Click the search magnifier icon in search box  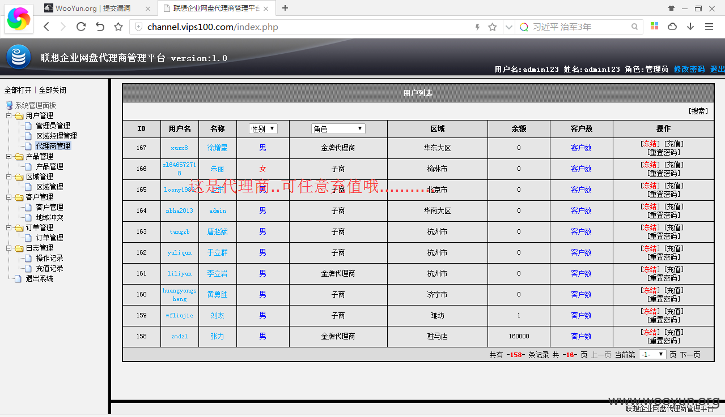635,27
